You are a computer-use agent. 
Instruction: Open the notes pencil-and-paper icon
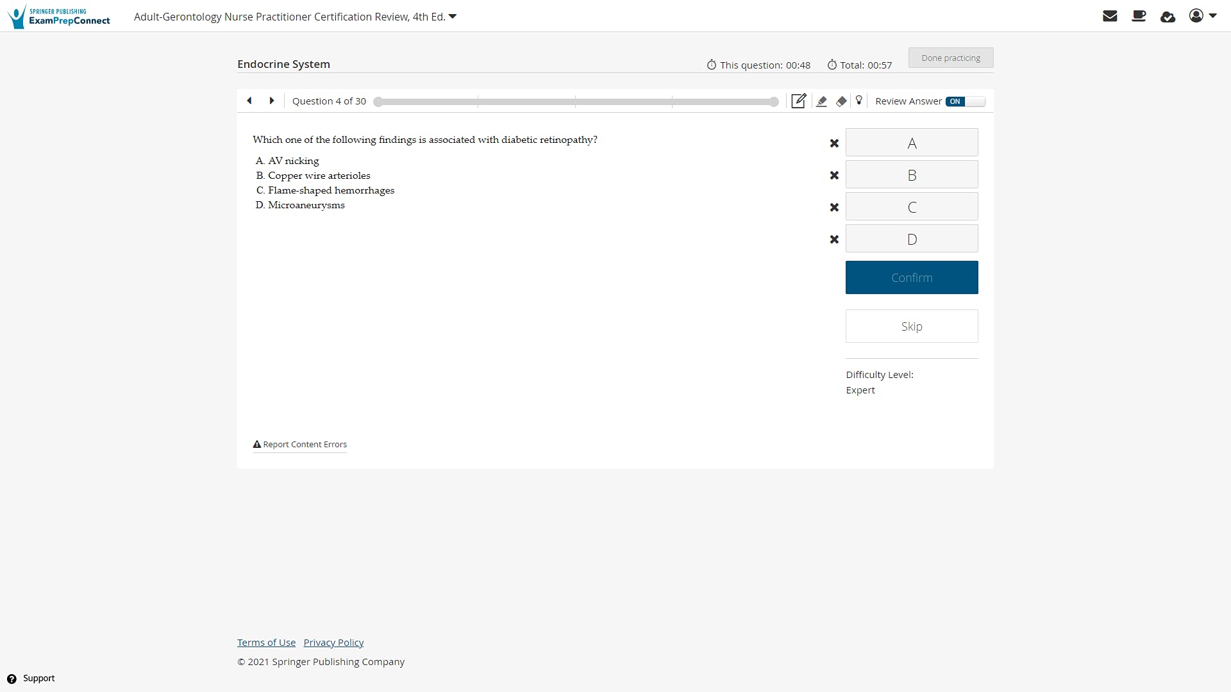pyautogui.click(x=798, y=101)
